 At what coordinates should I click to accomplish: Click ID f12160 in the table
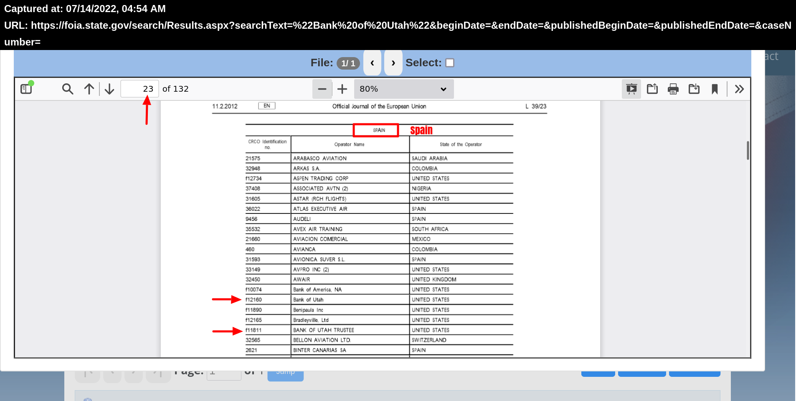tap(254, 300)
